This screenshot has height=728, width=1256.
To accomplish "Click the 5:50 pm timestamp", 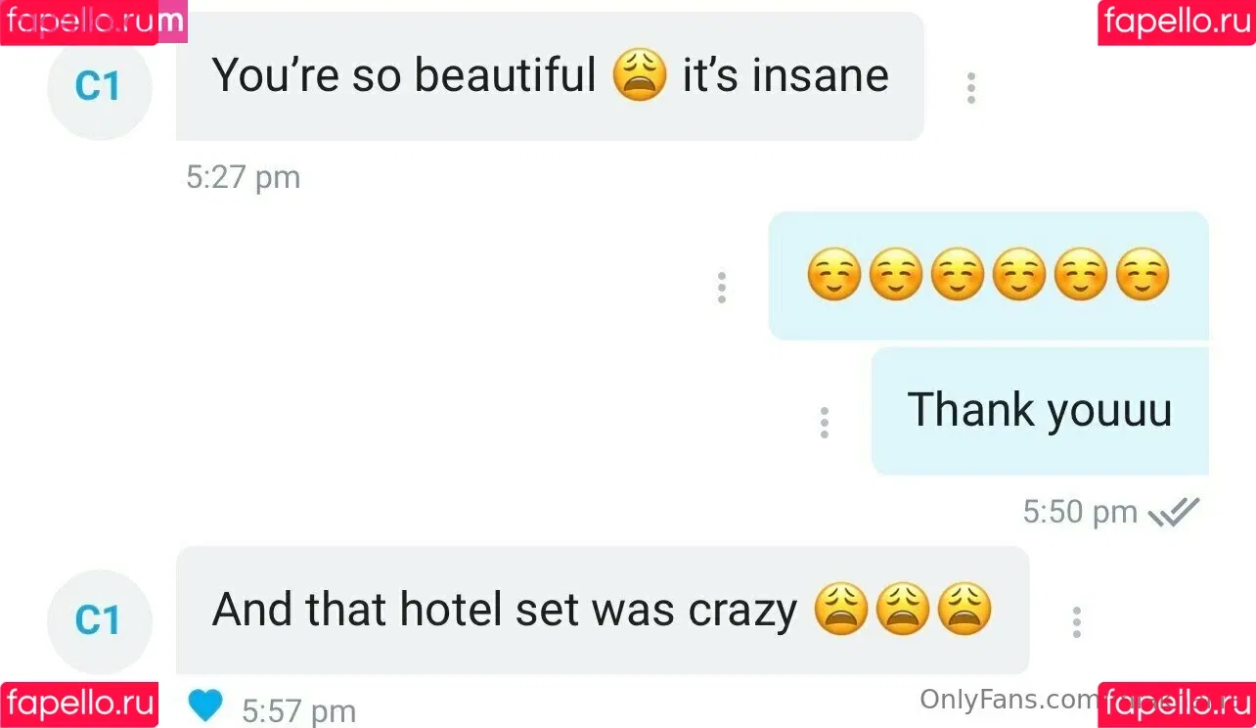I will [1080, 512].
